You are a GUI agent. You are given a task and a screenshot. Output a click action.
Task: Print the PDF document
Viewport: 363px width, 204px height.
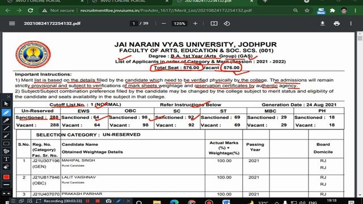[336, 24]
